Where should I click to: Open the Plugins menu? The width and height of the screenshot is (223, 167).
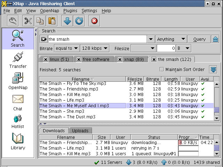tap(70, 11)
